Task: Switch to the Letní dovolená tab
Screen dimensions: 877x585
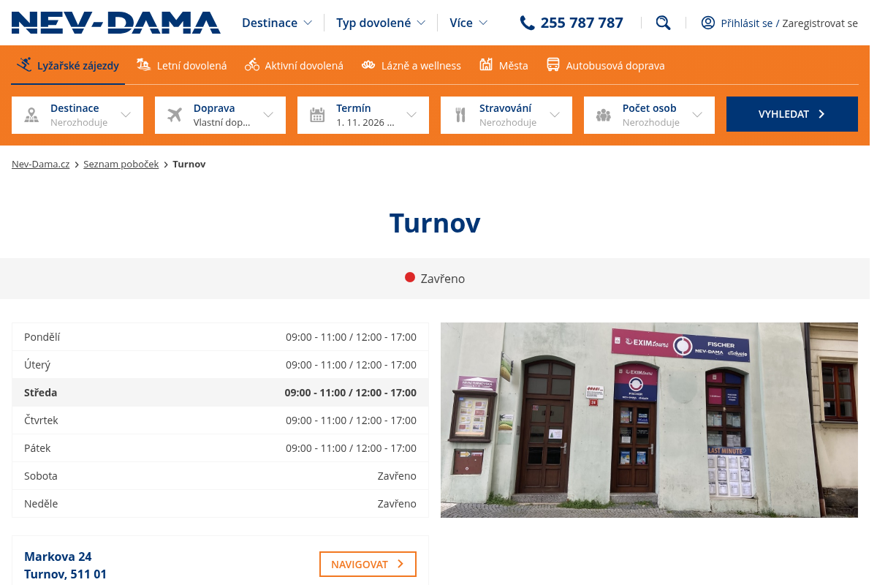Action: (182, 65)
